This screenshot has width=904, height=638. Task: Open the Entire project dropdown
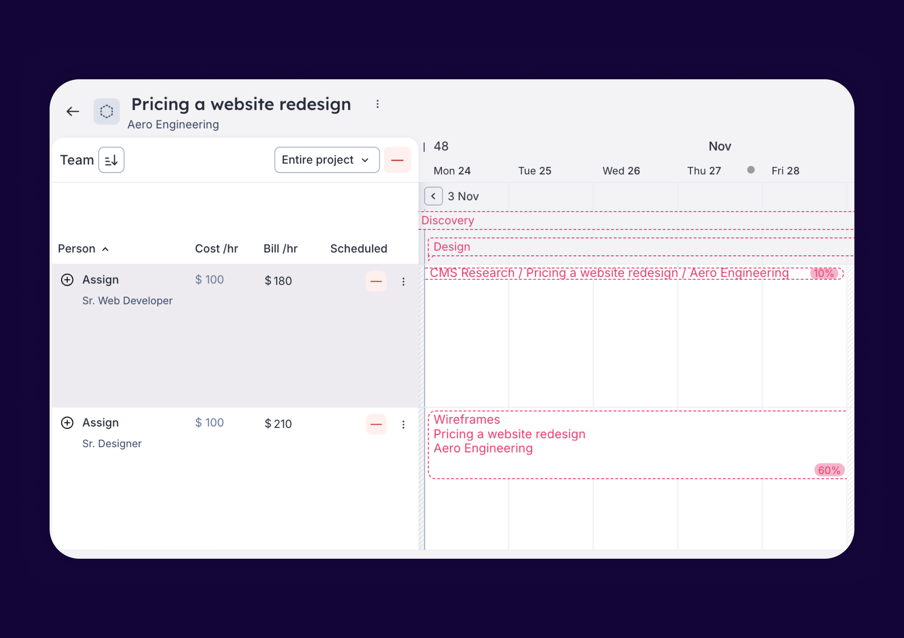pos(326,160)
